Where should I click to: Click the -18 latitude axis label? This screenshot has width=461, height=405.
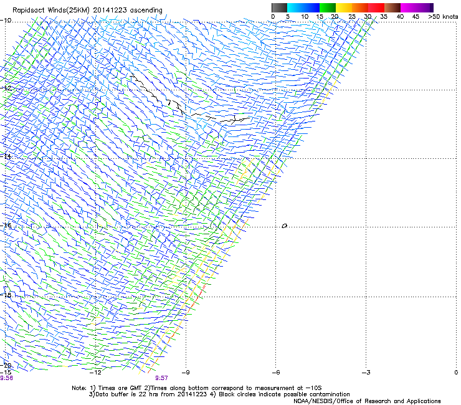pos(6,295)
